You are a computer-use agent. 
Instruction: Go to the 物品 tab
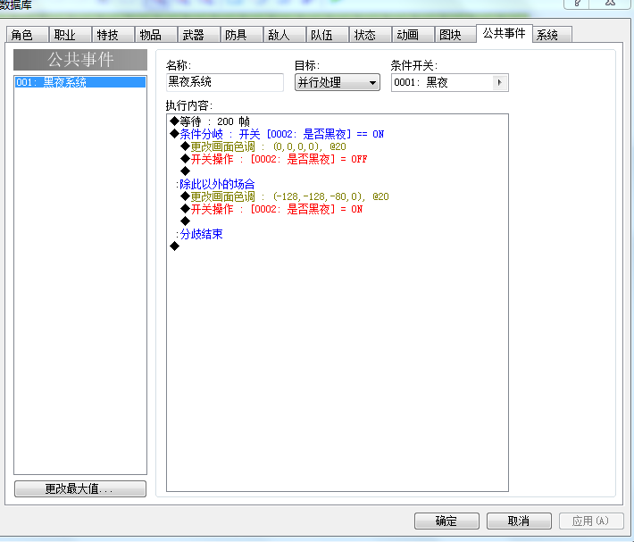[x=155, y=35]
